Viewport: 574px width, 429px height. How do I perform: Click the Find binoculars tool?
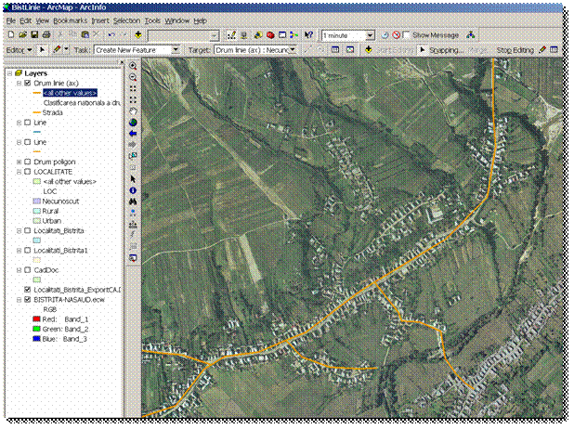[133, 201]
